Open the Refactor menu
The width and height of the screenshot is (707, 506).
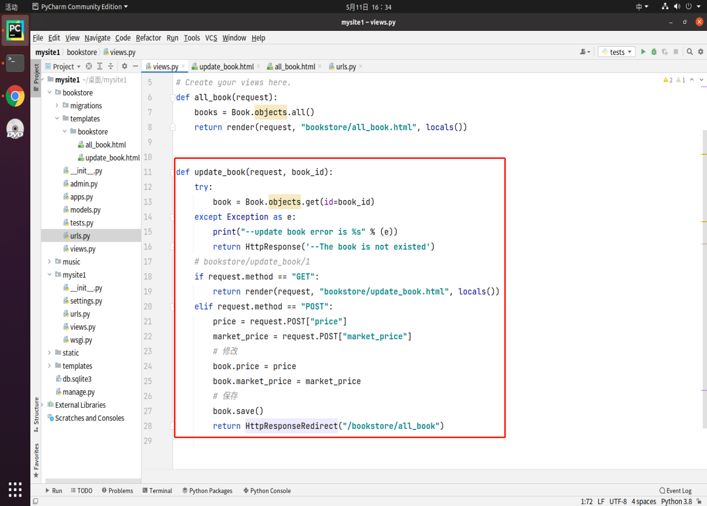point(148,38)
